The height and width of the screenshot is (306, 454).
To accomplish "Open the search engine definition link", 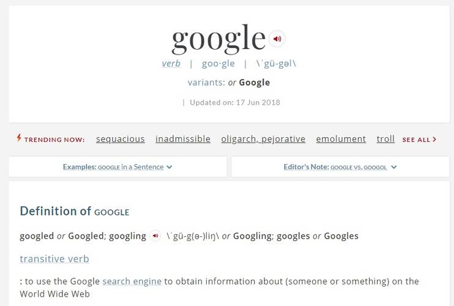I will (x=132, y=282).
